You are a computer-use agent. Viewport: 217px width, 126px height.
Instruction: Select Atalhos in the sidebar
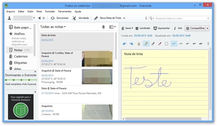tap(17, 34)
